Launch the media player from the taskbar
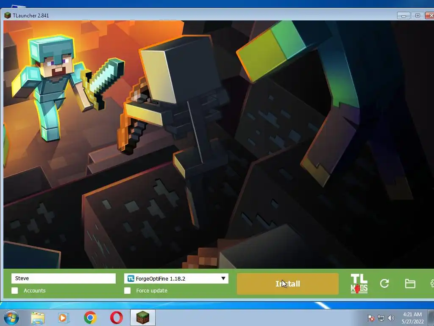434x326 pixels. tap(63, 318)
